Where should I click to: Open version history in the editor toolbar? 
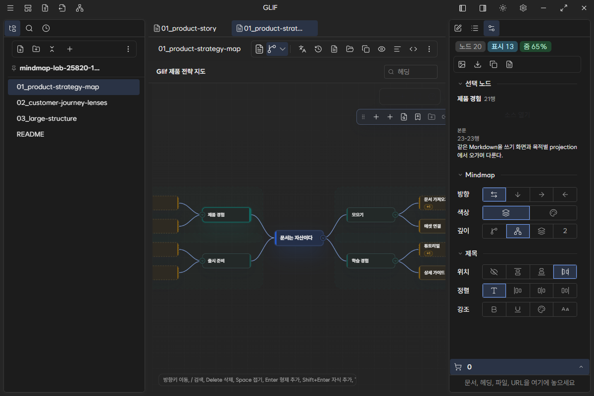tap(318, 49)
